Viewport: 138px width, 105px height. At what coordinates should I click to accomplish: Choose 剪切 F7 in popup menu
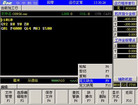(x=95, y=71)
